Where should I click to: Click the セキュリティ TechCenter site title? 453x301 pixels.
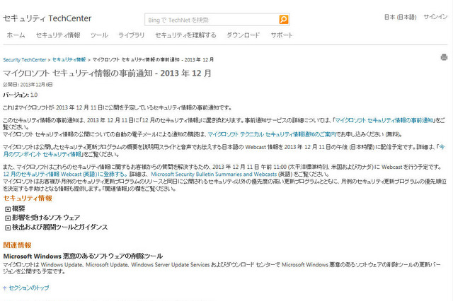pyautogui.click(x=47, y=18)
